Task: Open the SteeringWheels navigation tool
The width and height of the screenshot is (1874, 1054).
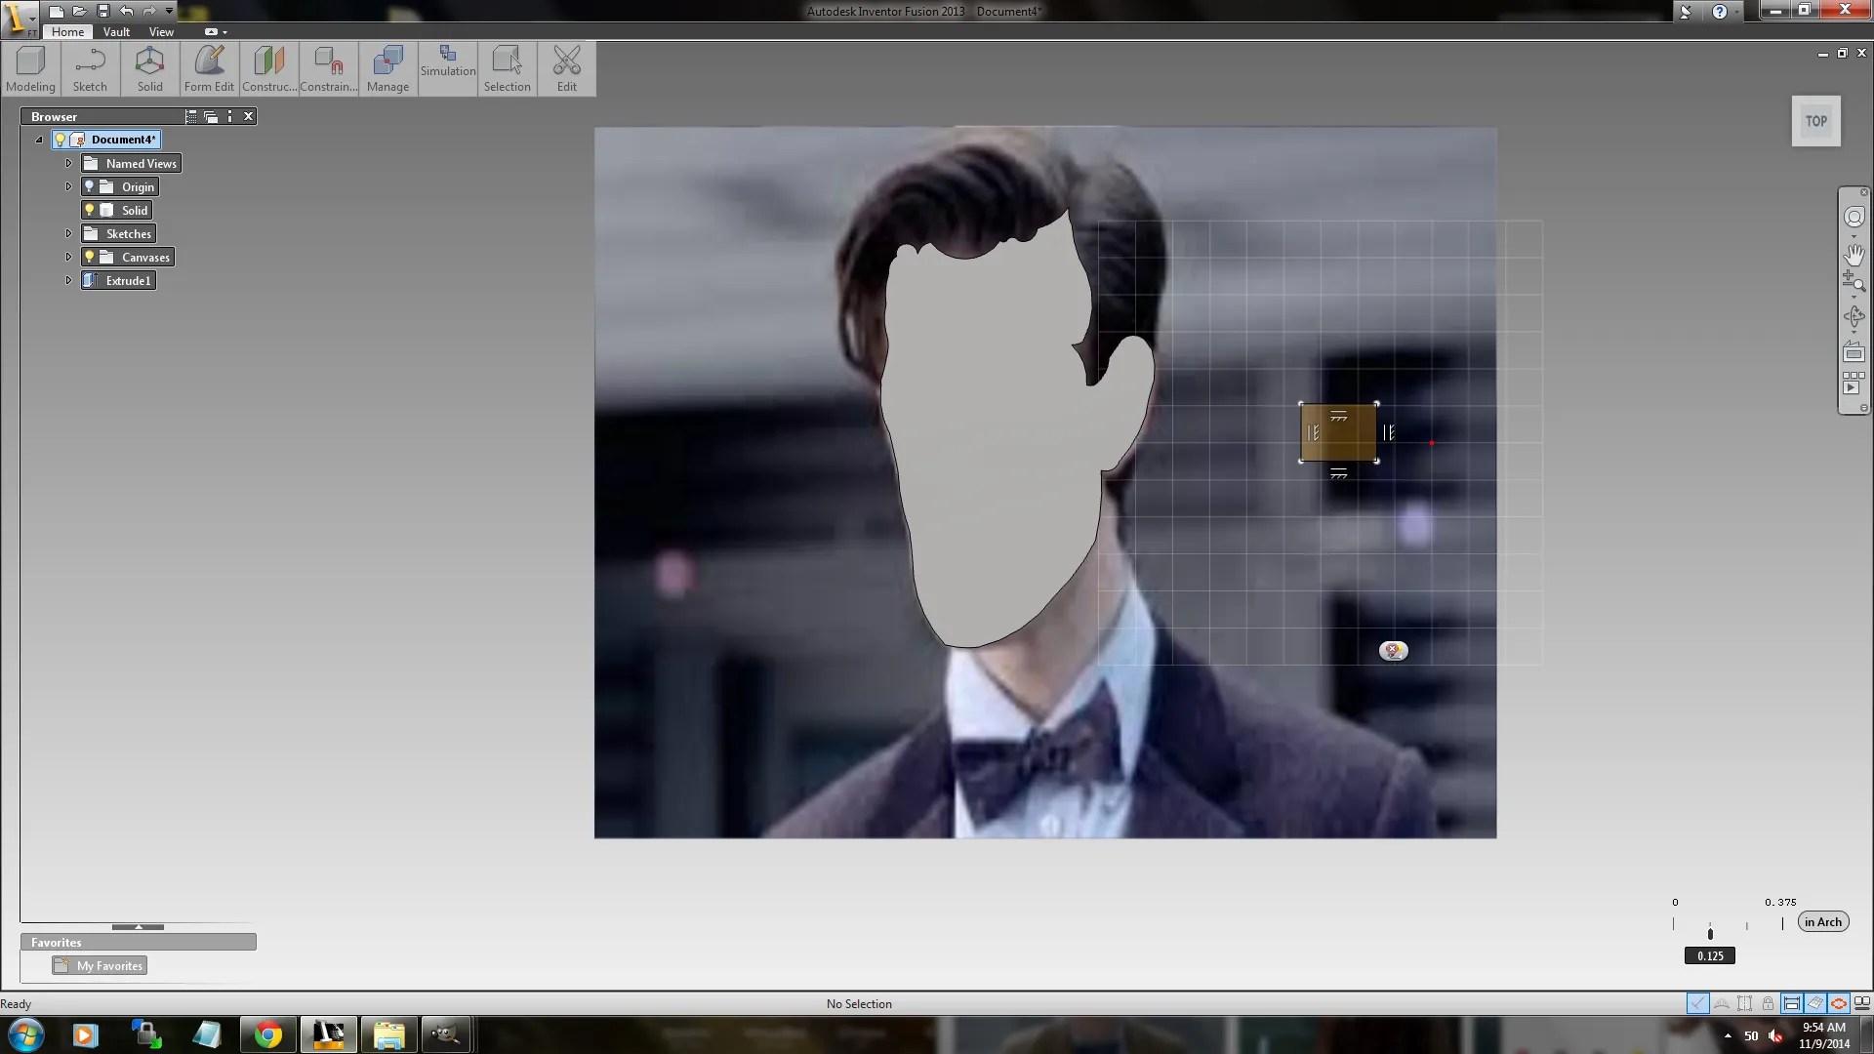Action: click(1854, 217)
